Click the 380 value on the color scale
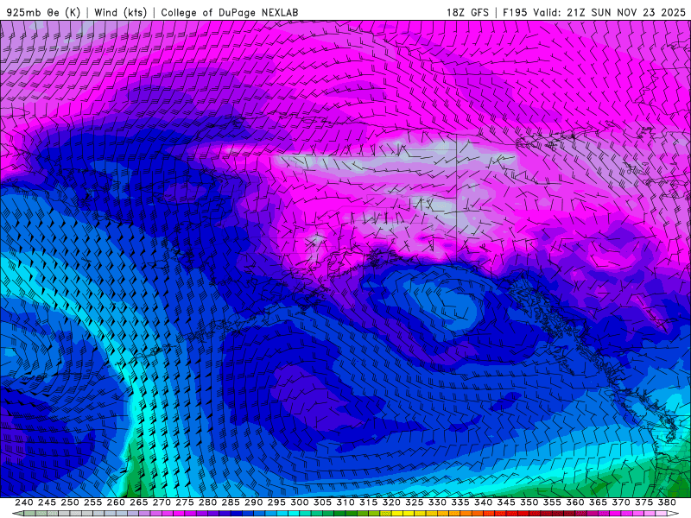 [x=667, y=502]
